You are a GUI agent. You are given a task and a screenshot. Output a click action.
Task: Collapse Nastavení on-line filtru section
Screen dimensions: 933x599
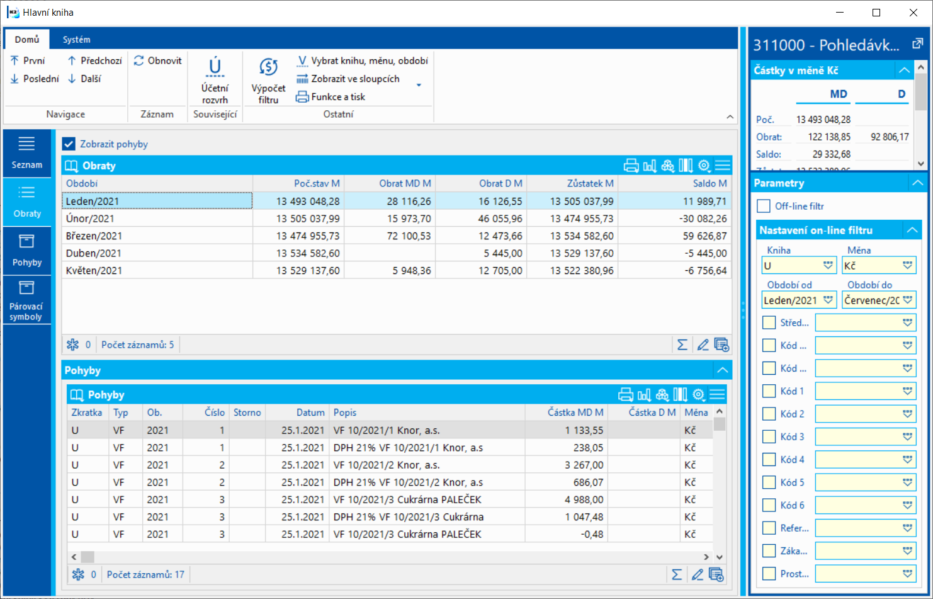click(x=912, y=230)
